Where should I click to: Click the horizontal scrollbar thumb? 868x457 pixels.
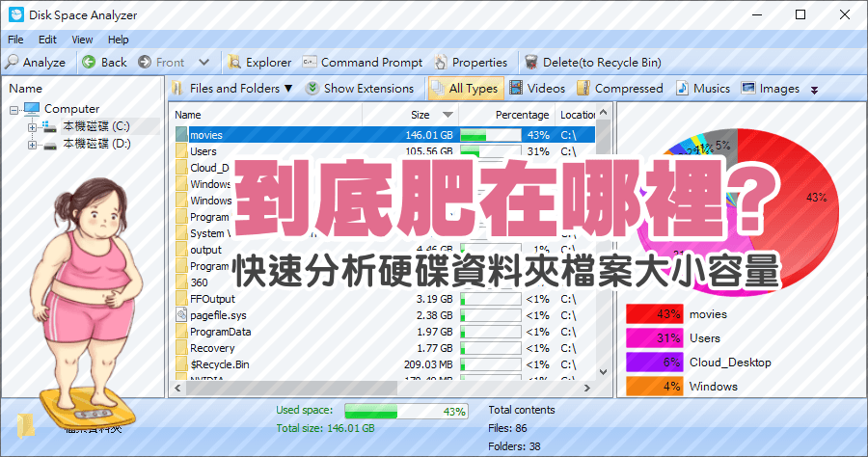pyautogui.click(x=291, y=389)
